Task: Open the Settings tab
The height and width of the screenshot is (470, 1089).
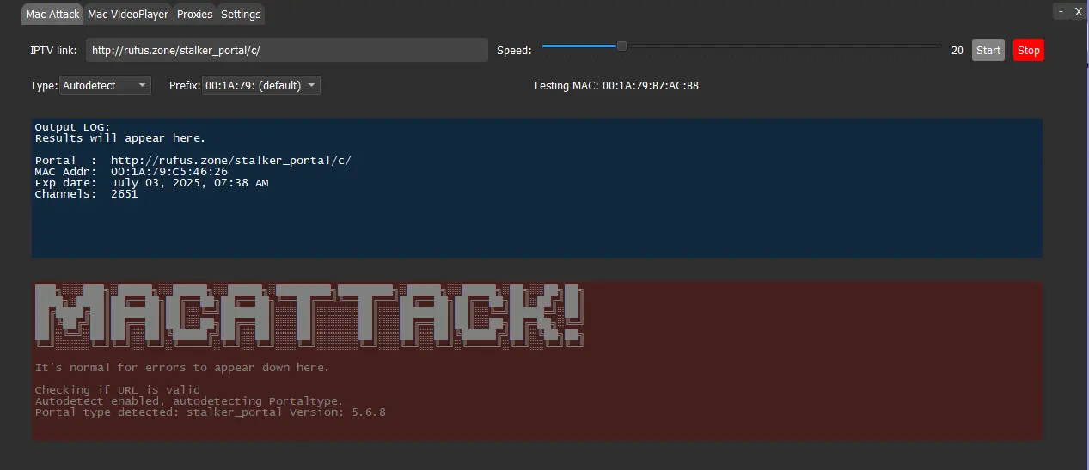Action: 241,14
